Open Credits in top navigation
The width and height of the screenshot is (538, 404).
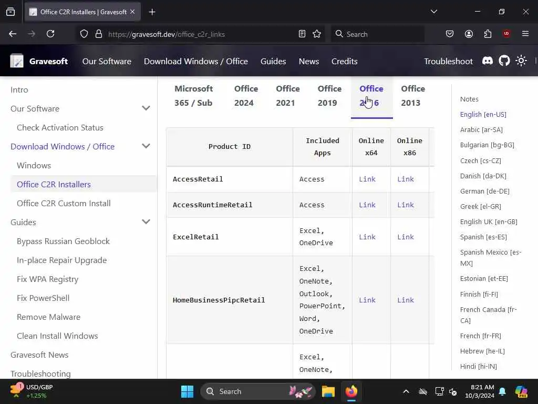345,61
